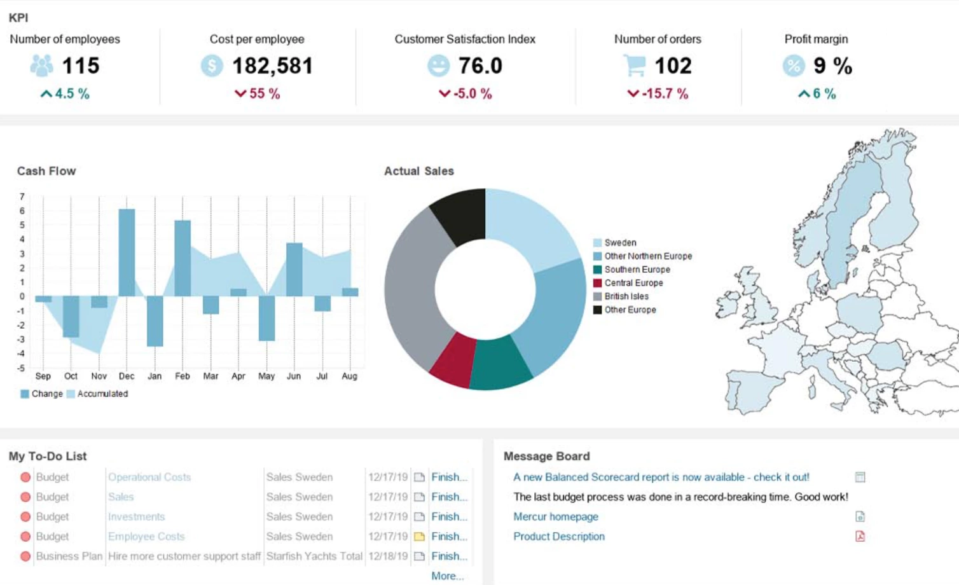Open the Investments budget task
Screen dimensions: 959x585
[136, 516]
